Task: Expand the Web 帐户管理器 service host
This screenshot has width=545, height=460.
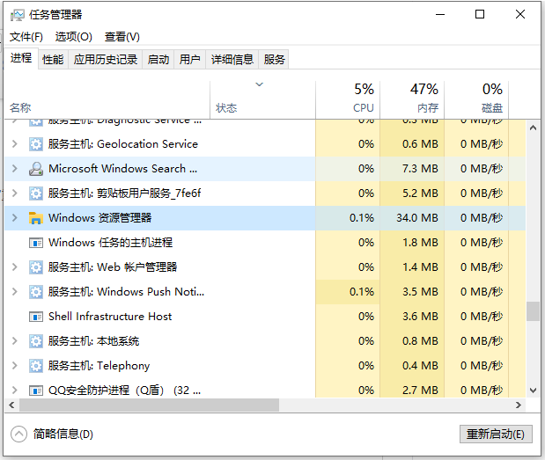Action: [x=14, y=267]
